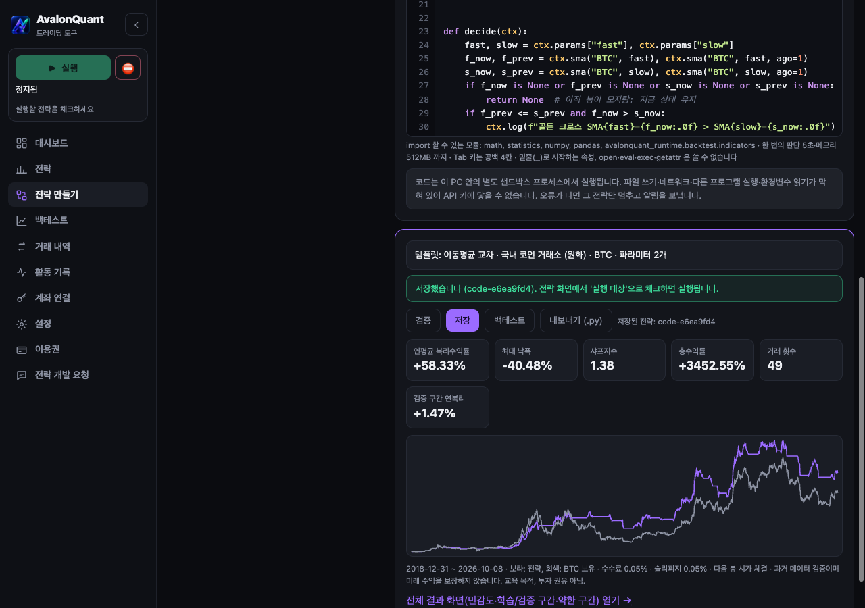
Task: Start the strategy with the 실행 button
Action: pos(63,68)
